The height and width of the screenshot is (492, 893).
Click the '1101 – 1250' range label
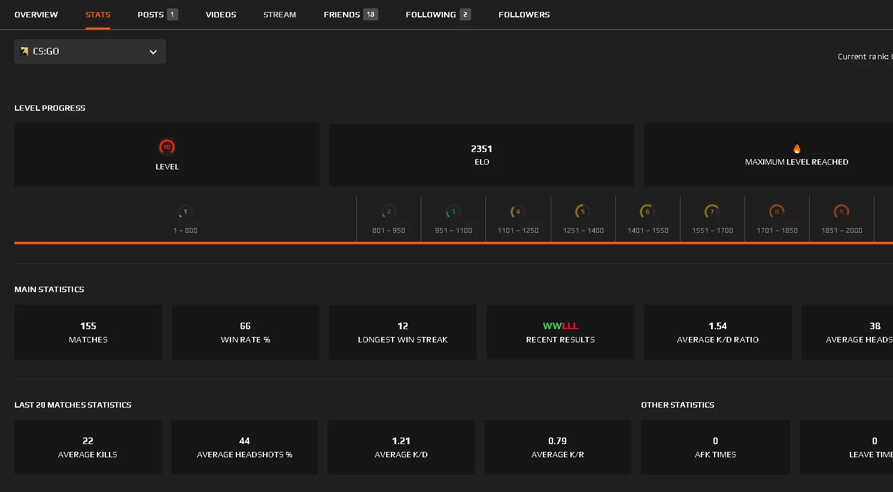coord(518,230)
